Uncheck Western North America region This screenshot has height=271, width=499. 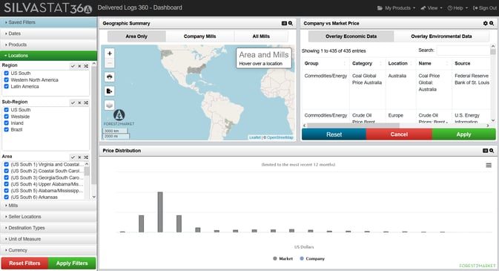click(x=7, y=79)
